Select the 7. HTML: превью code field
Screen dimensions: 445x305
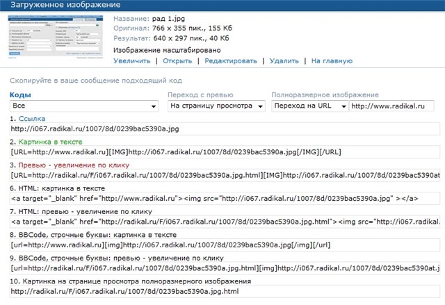pyautogui.click(x=225, y=222)
